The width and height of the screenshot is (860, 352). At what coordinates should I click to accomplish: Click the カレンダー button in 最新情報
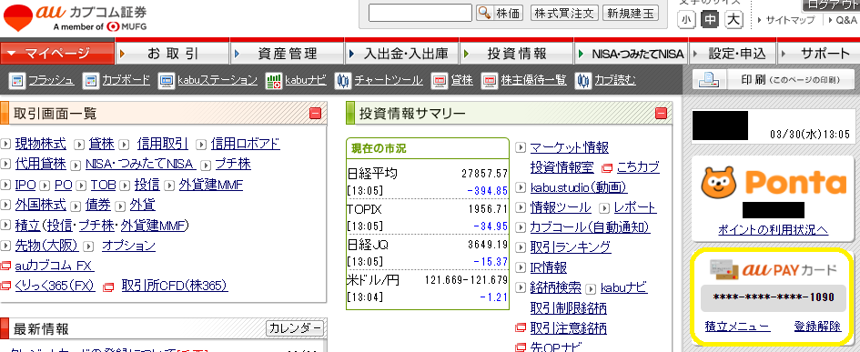point(295,328)
